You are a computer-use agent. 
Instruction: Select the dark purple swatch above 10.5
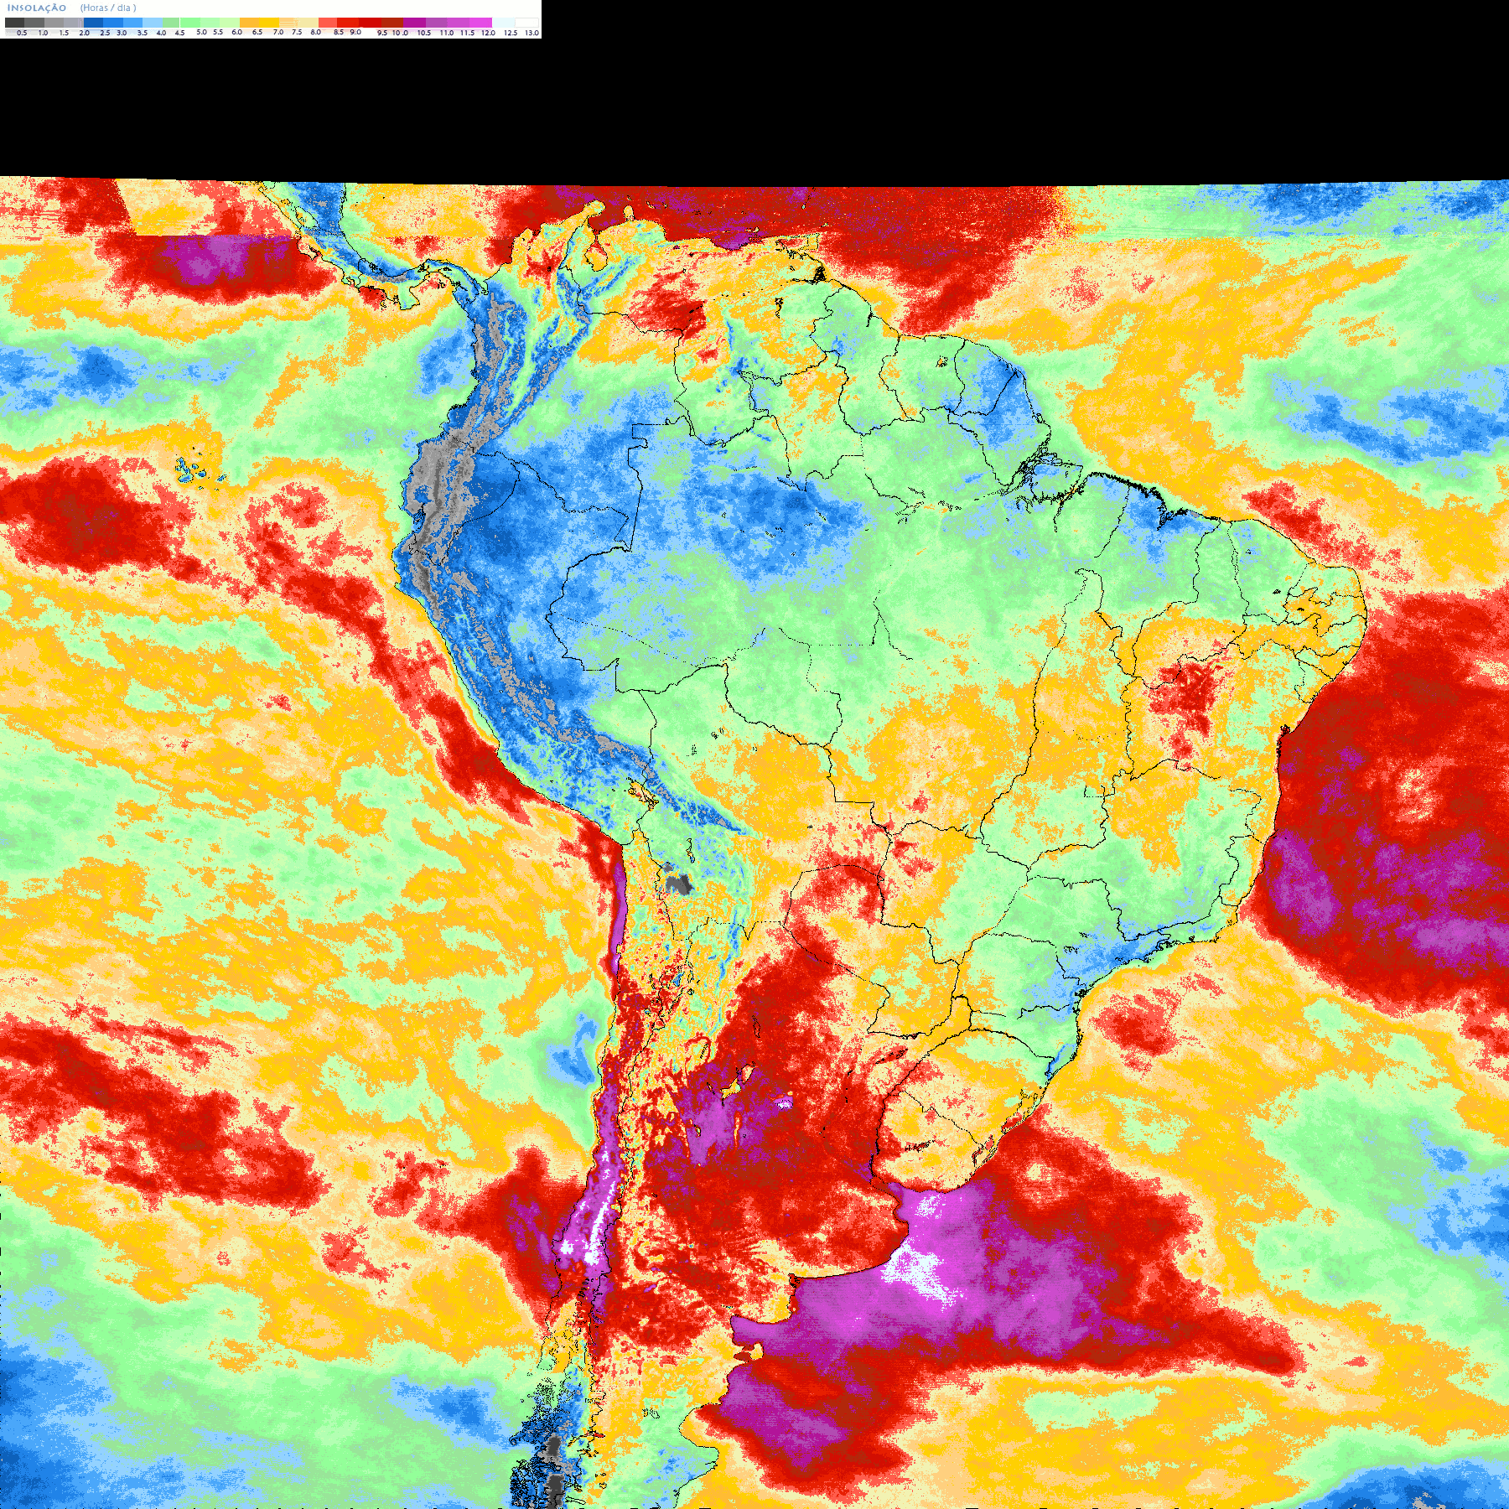[x=414, y=23]
